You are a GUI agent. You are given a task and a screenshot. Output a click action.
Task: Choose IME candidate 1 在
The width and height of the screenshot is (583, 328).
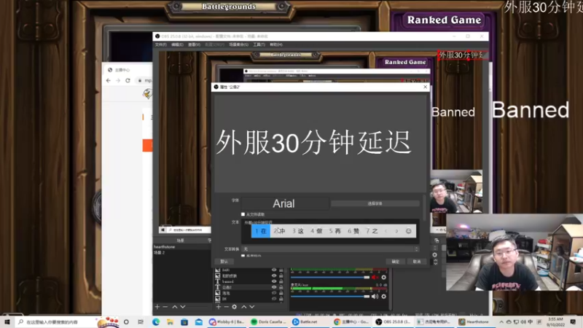pyautogui.click(x=261, y=231)
